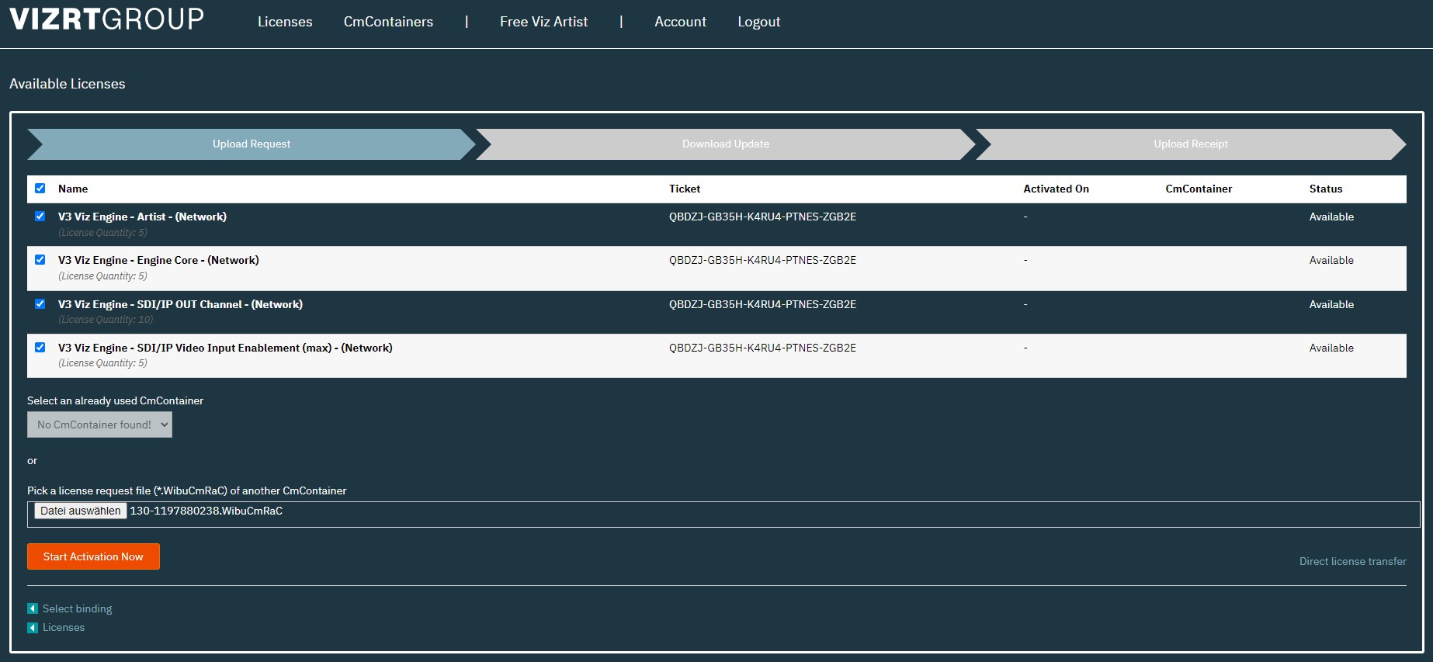Click ticket code in SDI/IP OUT Channel row
The image size is (1433, 662).
point(762,304)
